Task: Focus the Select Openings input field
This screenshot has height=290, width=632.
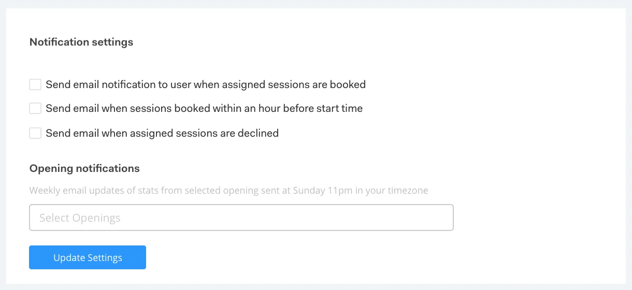Action: pyautogui.click(x=241, y=218)
